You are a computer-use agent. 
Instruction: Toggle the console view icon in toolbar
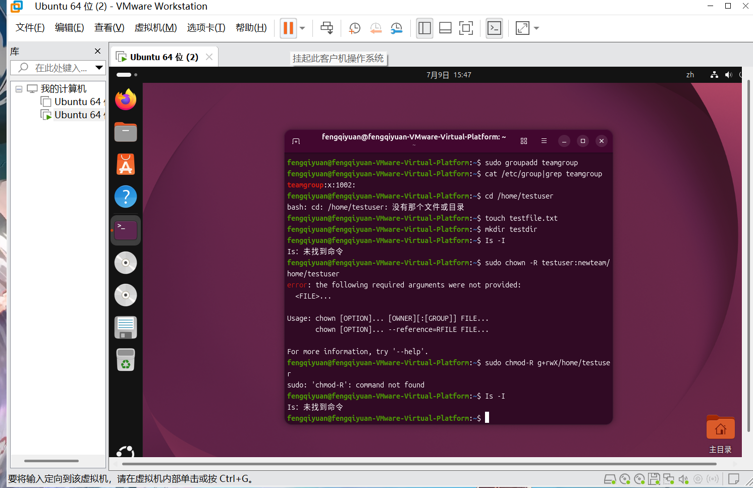pyautogui.click(x=494, y=28)
